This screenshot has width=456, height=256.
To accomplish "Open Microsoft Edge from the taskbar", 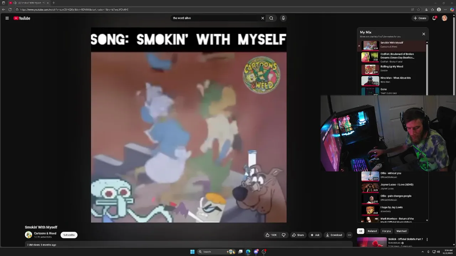I will tap(248, 252).
